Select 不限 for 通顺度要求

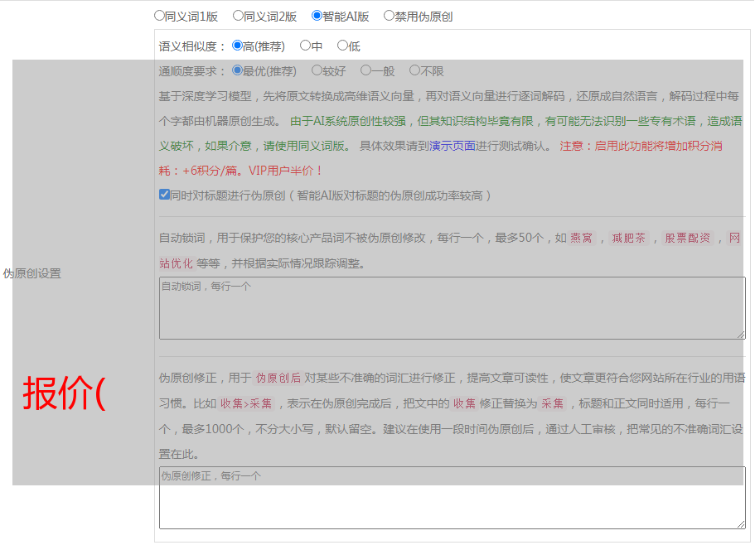tap(415, 70)
